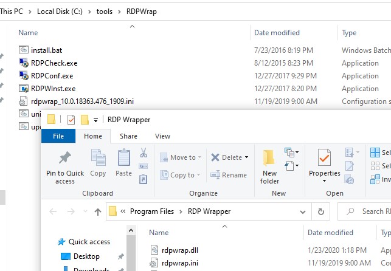Sort by Date modified in RDPWrap window
Viewport: 391px width, 271px height.
point(277,33)
